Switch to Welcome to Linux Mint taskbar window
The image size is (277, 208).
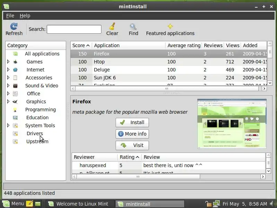click(80, 204)
